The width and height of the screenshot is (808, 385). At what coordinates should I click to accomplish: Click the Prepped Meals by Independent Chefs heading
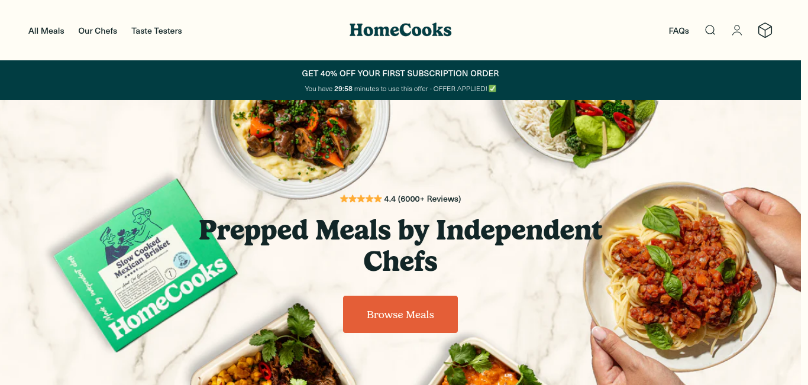(x=400, y=245)
